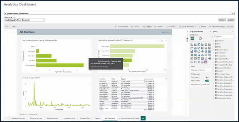Click the Data pane Search field
Screen dimensions: 239x122
point(223,36)
